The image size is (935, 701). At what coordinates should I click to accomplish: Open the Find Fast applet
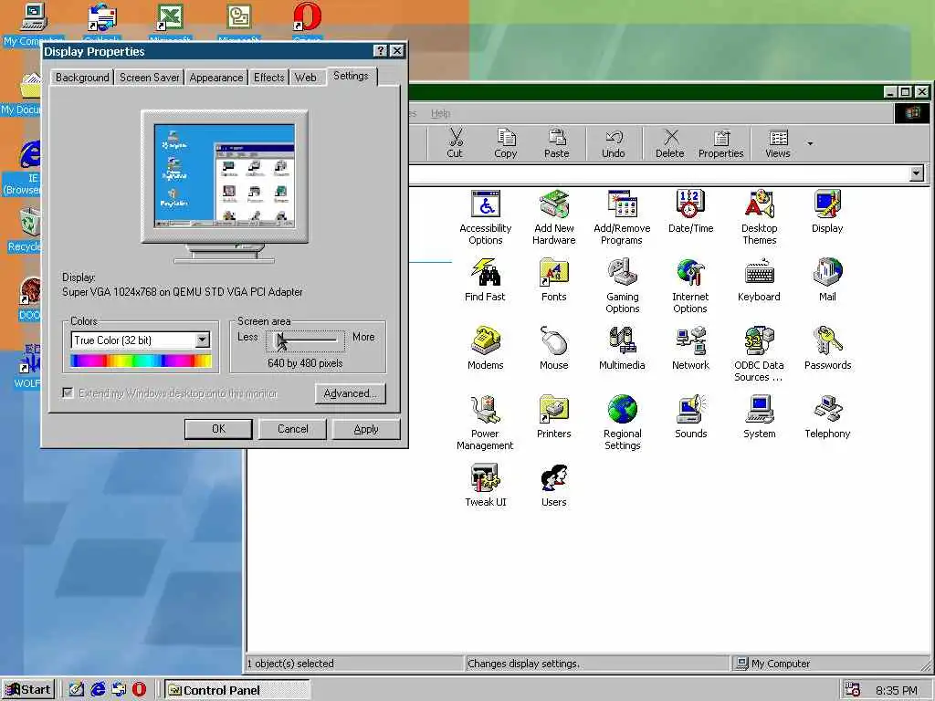tap(485, 280)
